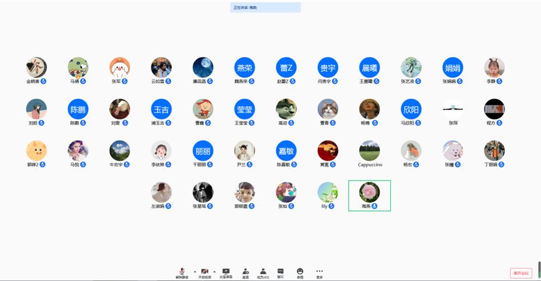Open the 更多 more options menu
This screenshot has width=541, height=281.
320,272
